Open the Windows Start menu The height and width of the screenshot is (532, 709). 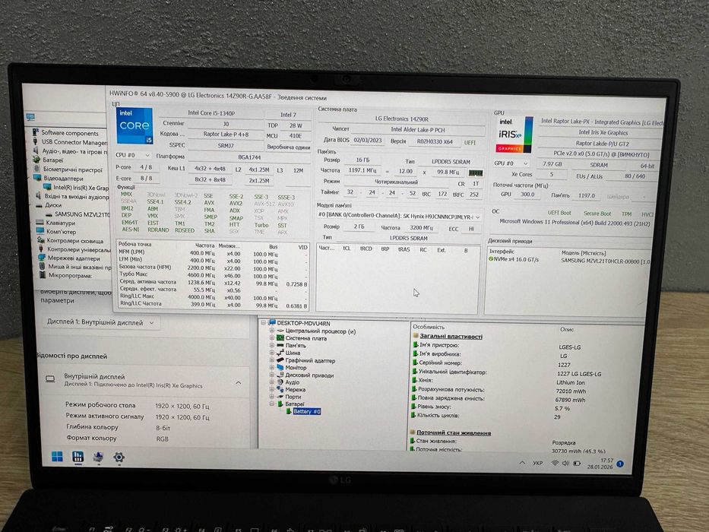pyautogui.click(x=58, y=456)
